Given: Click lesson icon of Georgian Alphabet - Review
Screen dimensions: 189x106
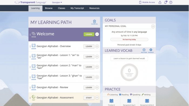Looking at the screenshot, I should click(33, 87).
